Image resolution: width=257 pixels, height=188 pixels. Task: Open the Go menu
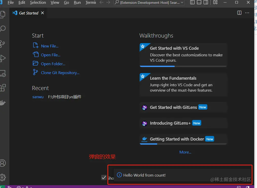click(66, 3)
